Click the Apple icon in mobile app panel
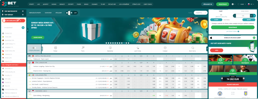Viewport: 258px width, 99px height. click(211, 38)
